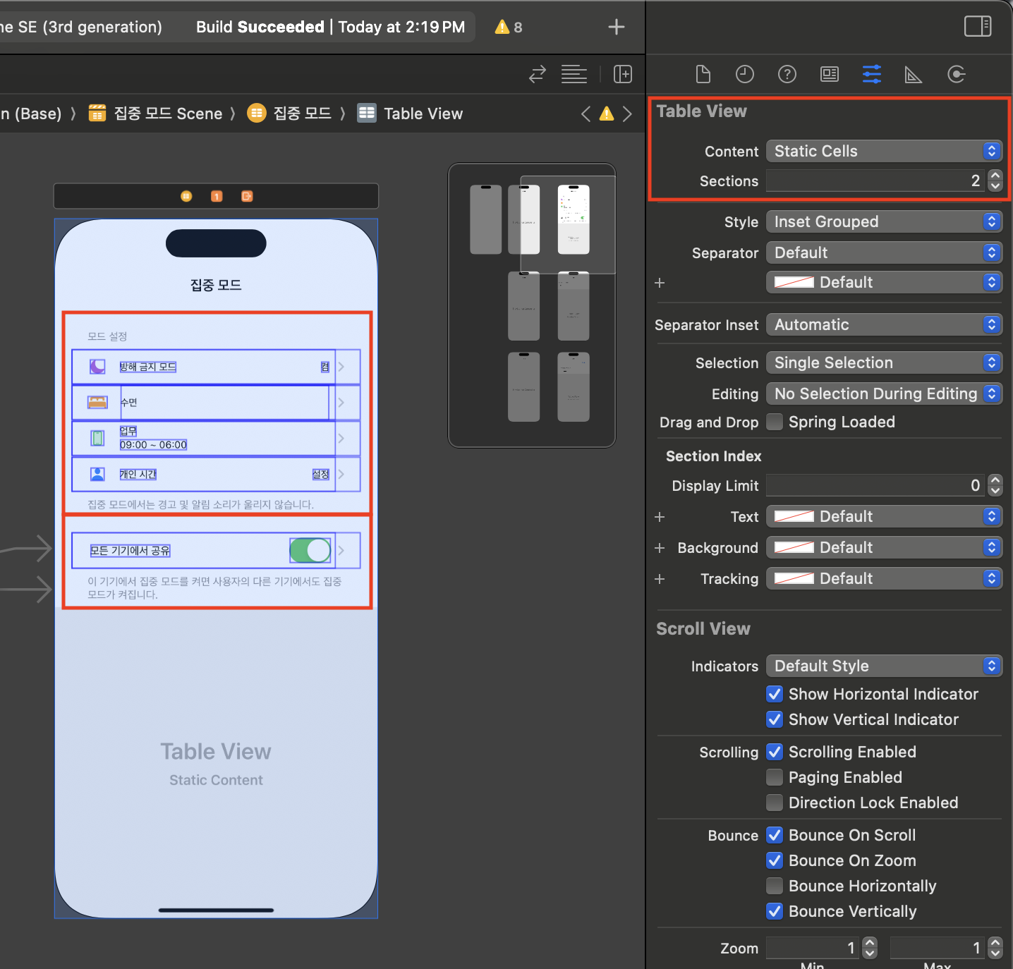1013x969 pixels.
Task: Enable the Paging Enabled checkbox
Action: 775,777
